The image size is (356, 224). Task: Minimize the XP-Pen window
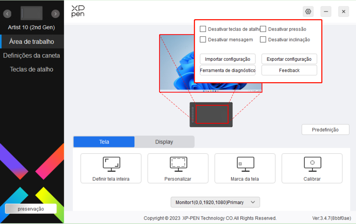[x=326, y=11]
